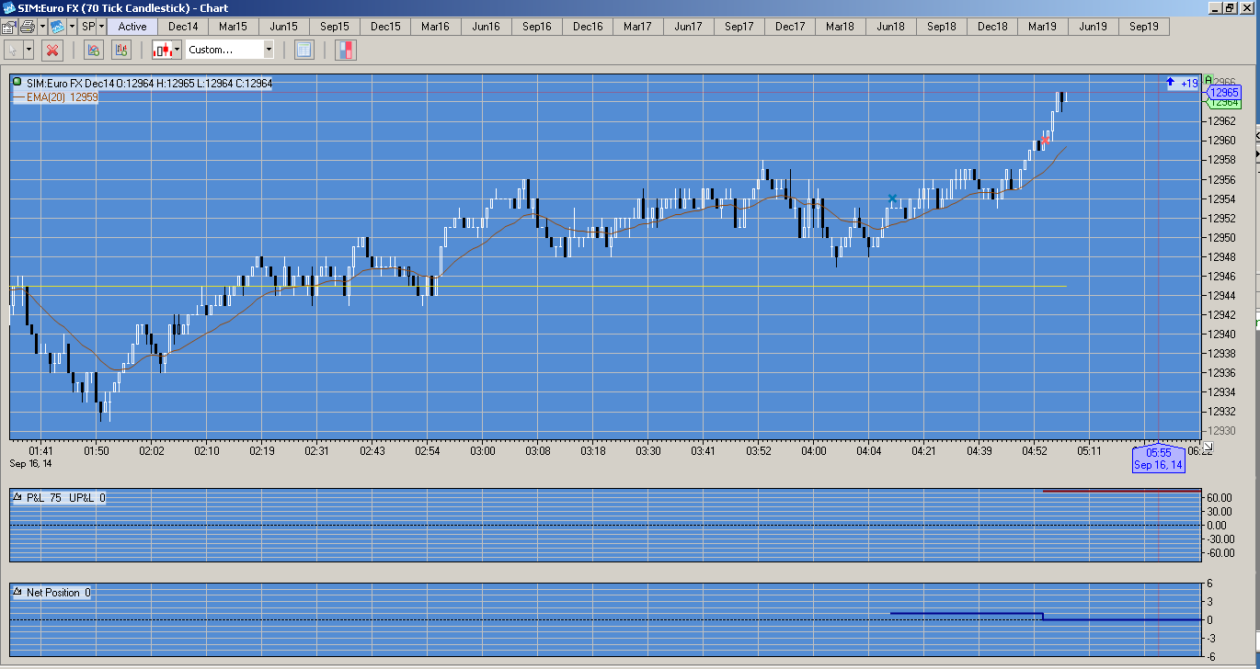Open the dropdown arrow next to the chart template icon

pos(72,27)
